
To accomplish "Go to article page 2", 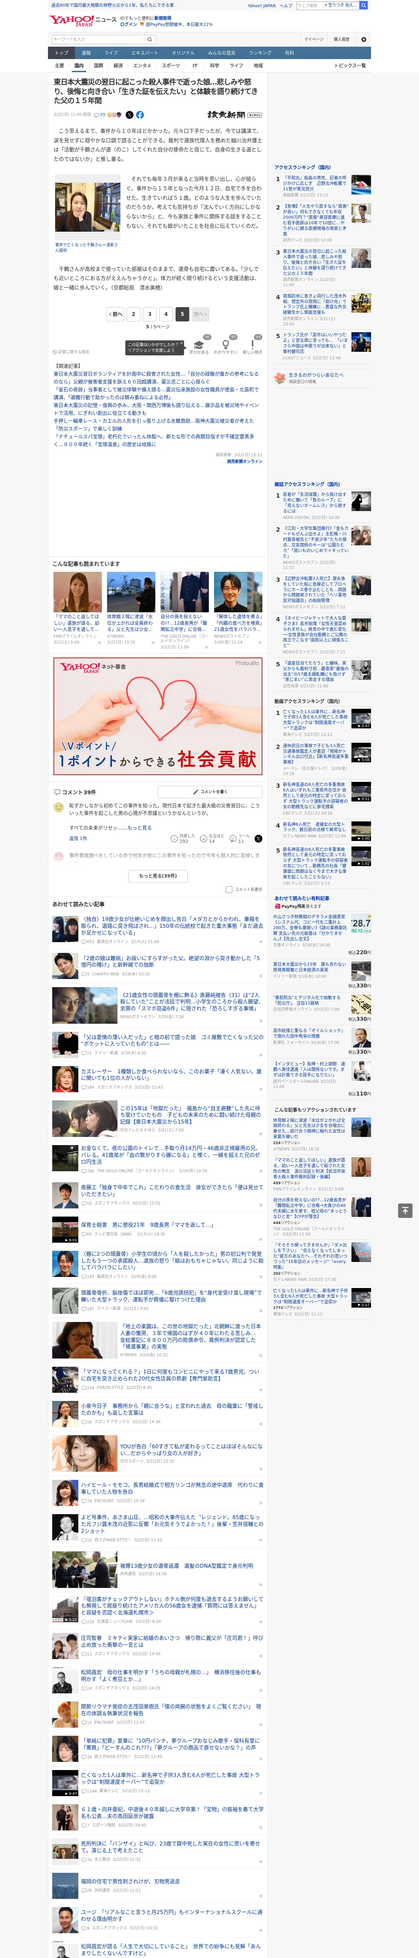I will coord(133,313).
